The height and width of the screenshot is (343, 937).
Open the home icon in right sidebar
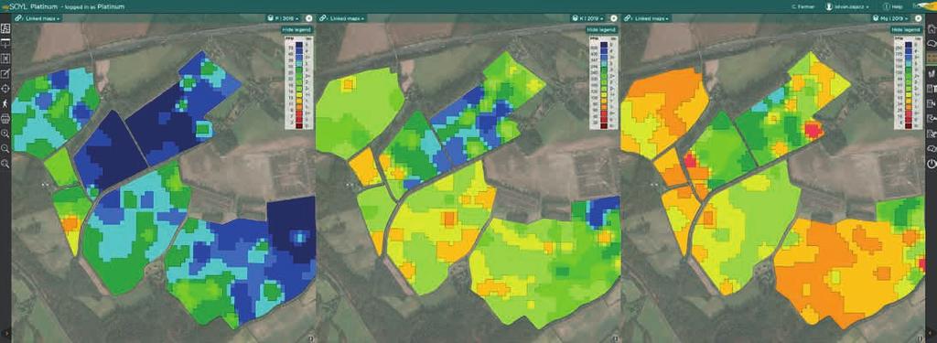(931, 28)
